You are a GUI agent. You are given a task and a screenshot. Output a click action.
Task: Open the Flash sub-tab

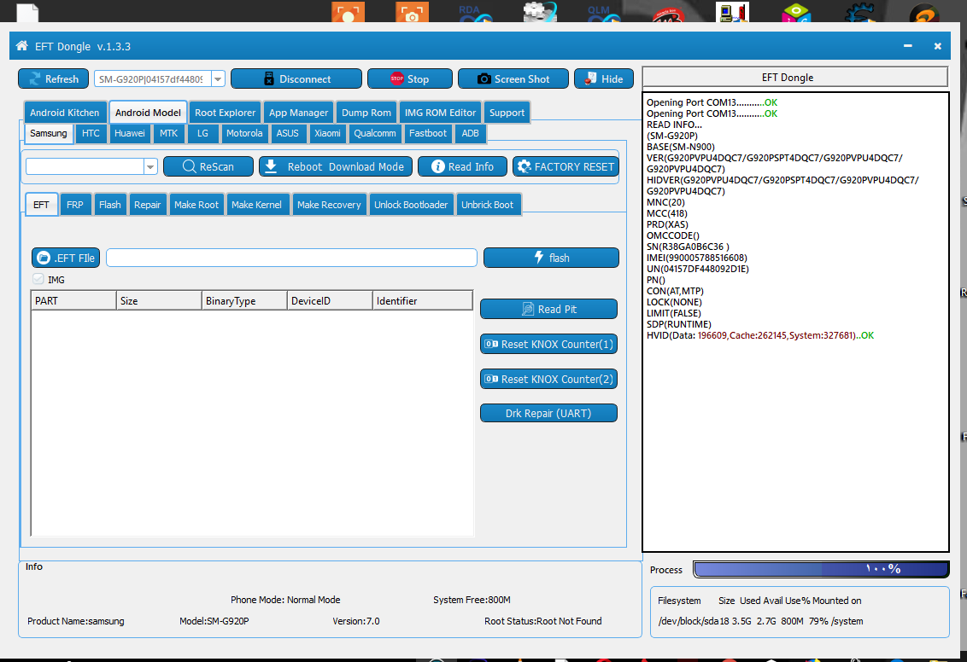(110, 205)
